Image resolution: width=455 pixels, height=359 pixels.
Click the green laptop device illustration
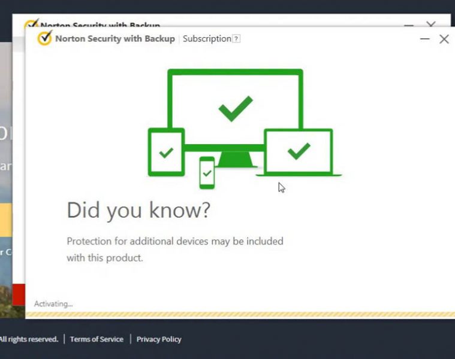[299, 153]
